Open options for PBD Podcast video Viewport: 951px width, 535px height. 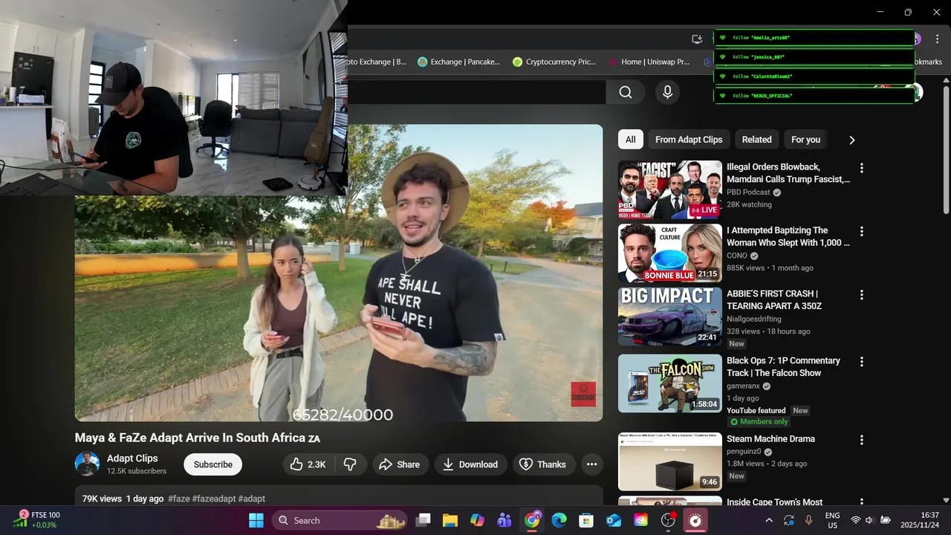(862, 168)
